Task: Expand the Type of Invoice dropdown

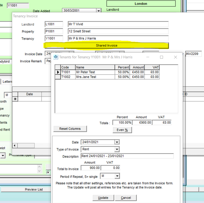Action: pyautogui.click(x=117, y=149)
